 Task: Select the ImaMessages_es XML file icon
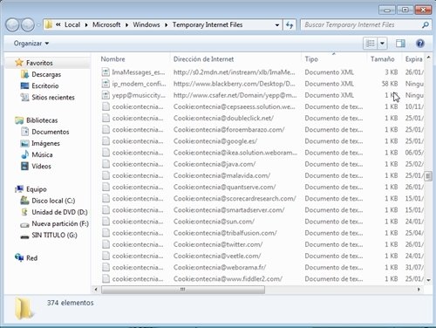106,72
